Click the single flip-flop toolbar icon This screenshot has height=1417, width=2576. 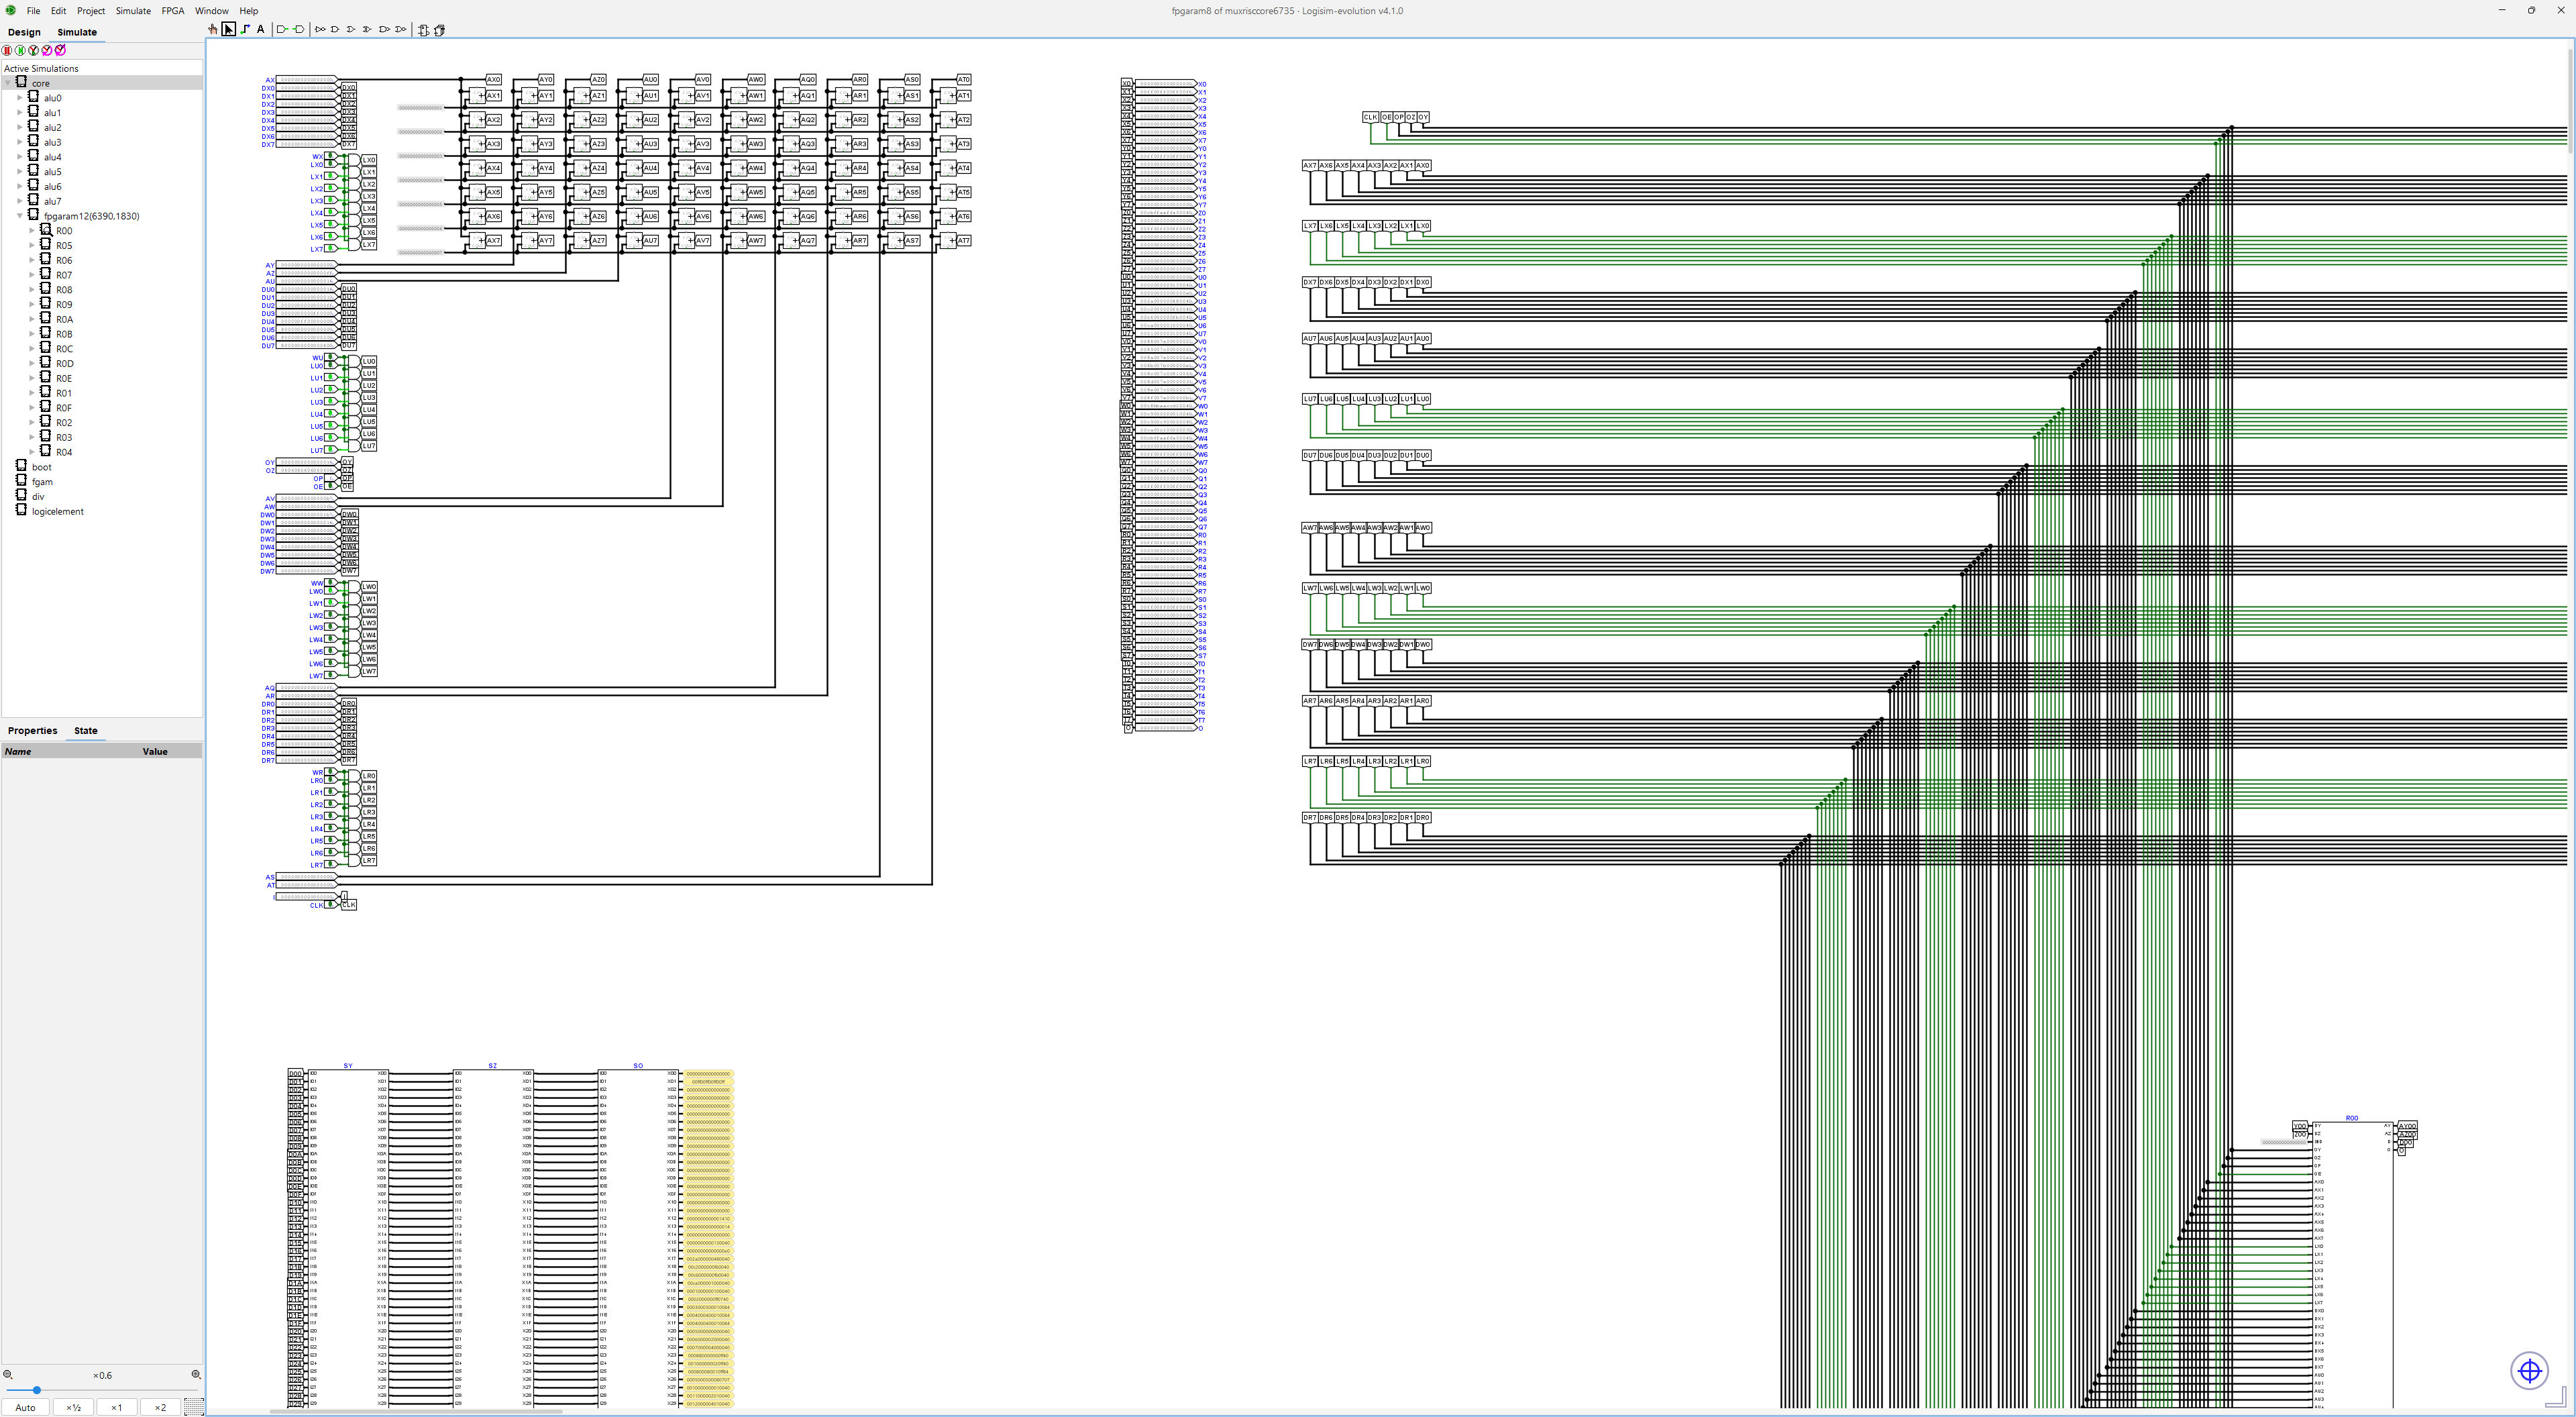pyautogui.click(x=423, y=30)
